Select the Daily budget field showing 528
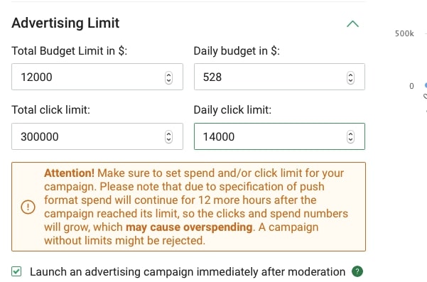427x282 pixels. (279, 77)
